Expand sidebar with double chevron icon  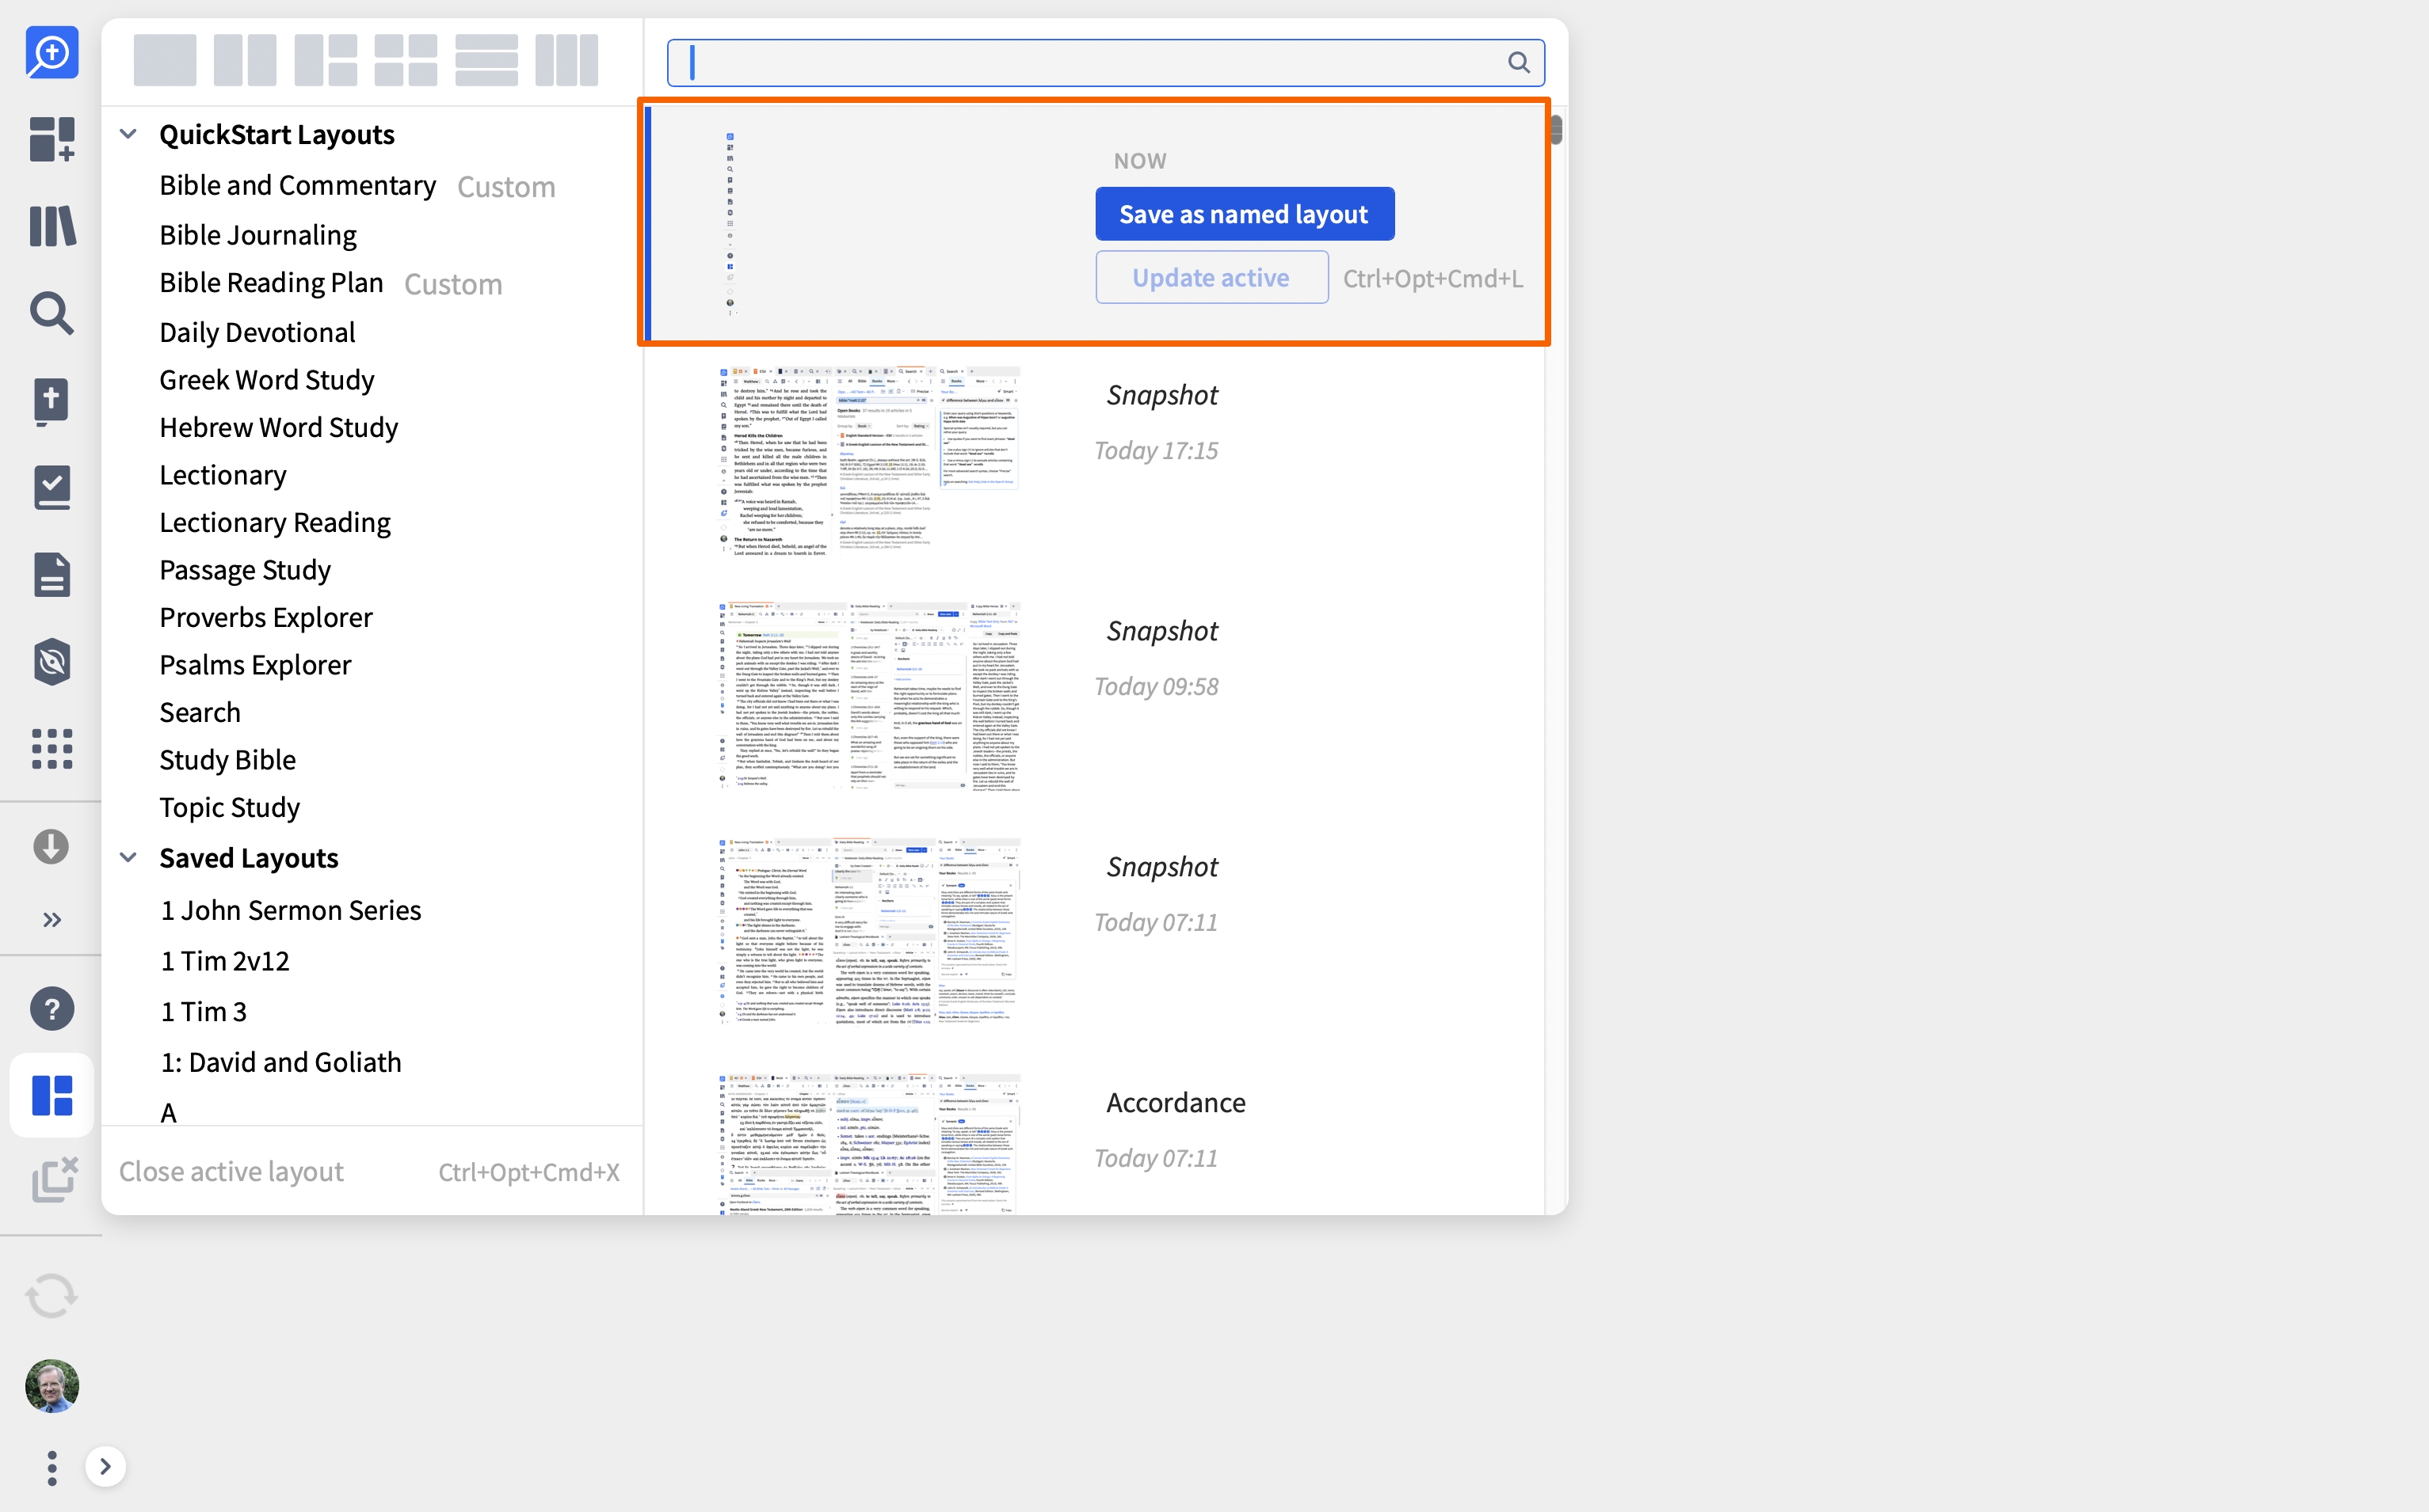click(x=52, y=920)
